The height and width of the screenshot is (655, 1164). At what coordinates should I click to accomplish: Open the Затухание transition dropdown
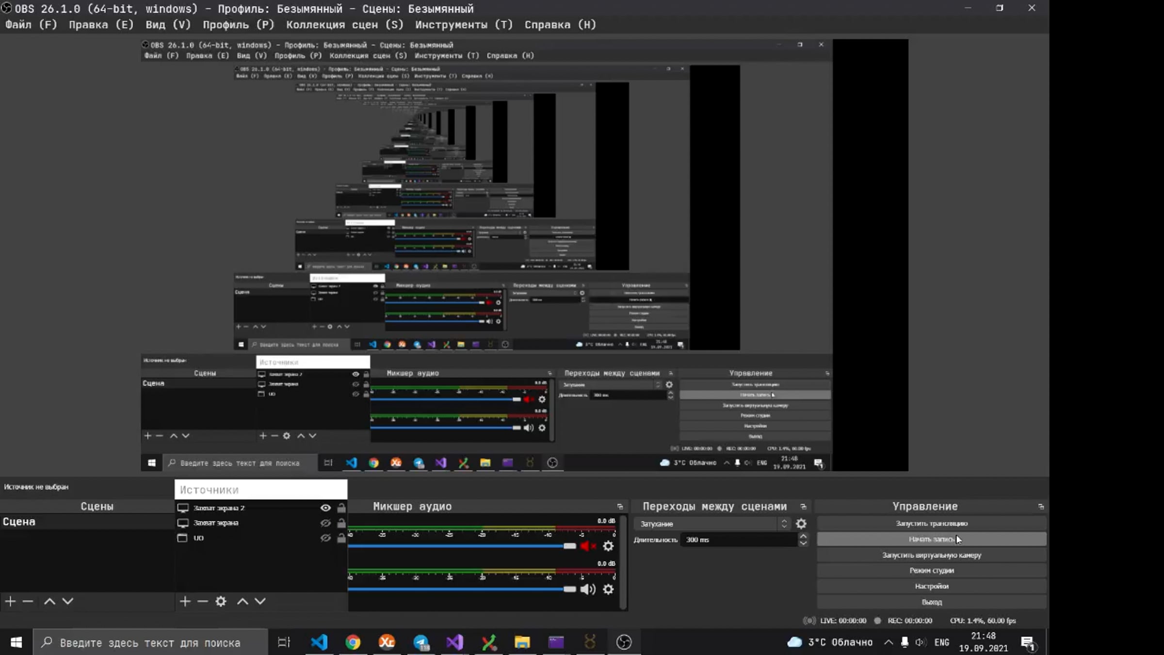point(712,524)
